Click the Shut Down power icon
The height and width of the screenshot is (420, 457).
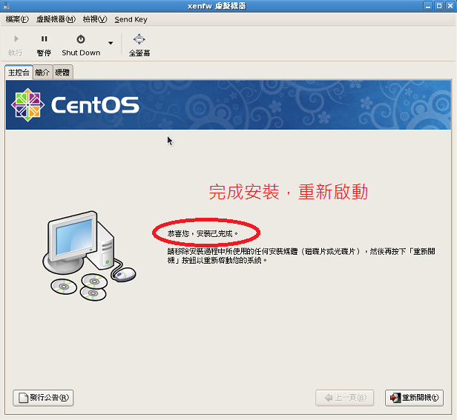[x=81, y=39]
